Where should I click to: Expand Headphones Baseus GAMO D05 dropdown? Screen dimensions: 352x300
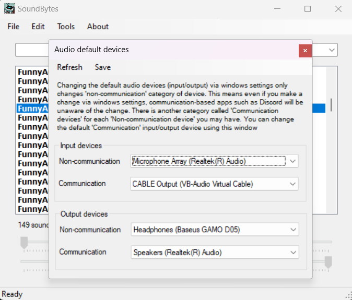pyautogui.click(x=293, y=230)
